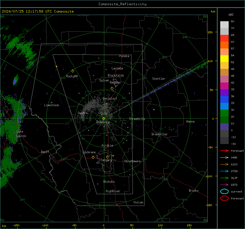
Task: Click the yellow diamond marker above Calgary
Action: [108, 157]
